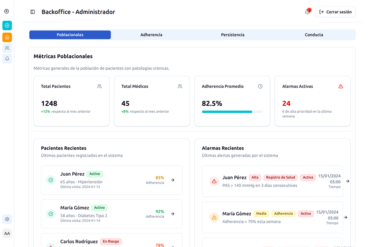Click the AA avatar in sidebar
The height and width of the screenshot is (247, 369).
point(7,233)
